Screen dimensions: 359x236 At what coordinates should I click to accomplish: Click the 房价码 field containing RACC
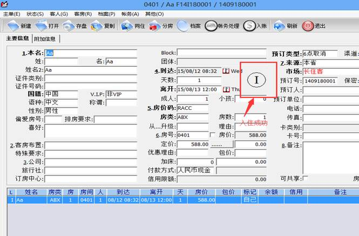pos(192,107)
